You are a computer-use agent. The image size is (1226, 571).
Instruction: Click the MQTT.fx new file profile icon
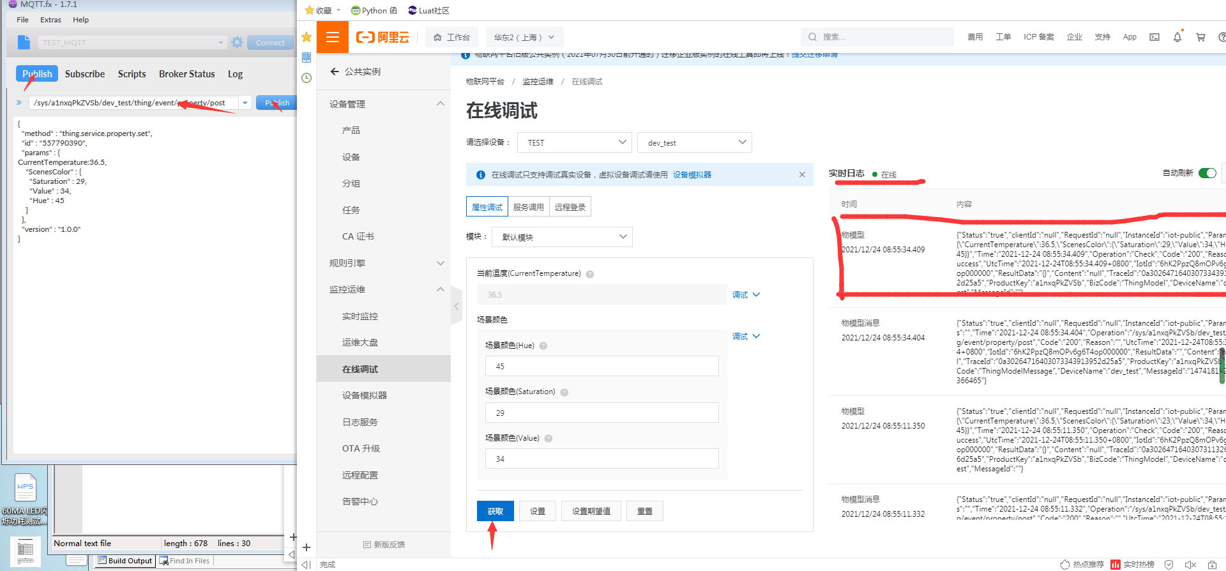(24, 42)
